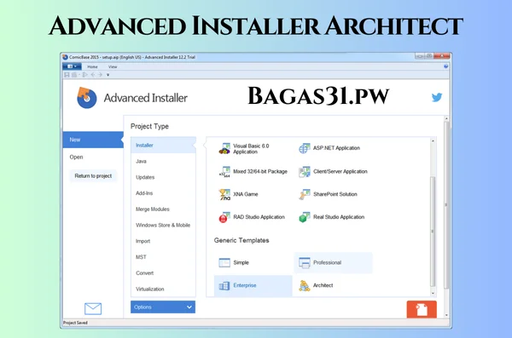Choose the Enterprise template icon
Screen dimensions: 512x338
pyautogui.click(x=224, y=286)
